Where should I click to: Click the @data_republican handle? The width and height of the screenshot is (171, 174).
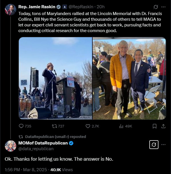point(36,149)
